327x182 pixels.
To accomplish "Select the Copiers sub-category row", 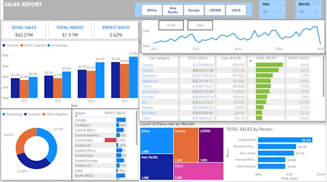I will click(225, 65).
